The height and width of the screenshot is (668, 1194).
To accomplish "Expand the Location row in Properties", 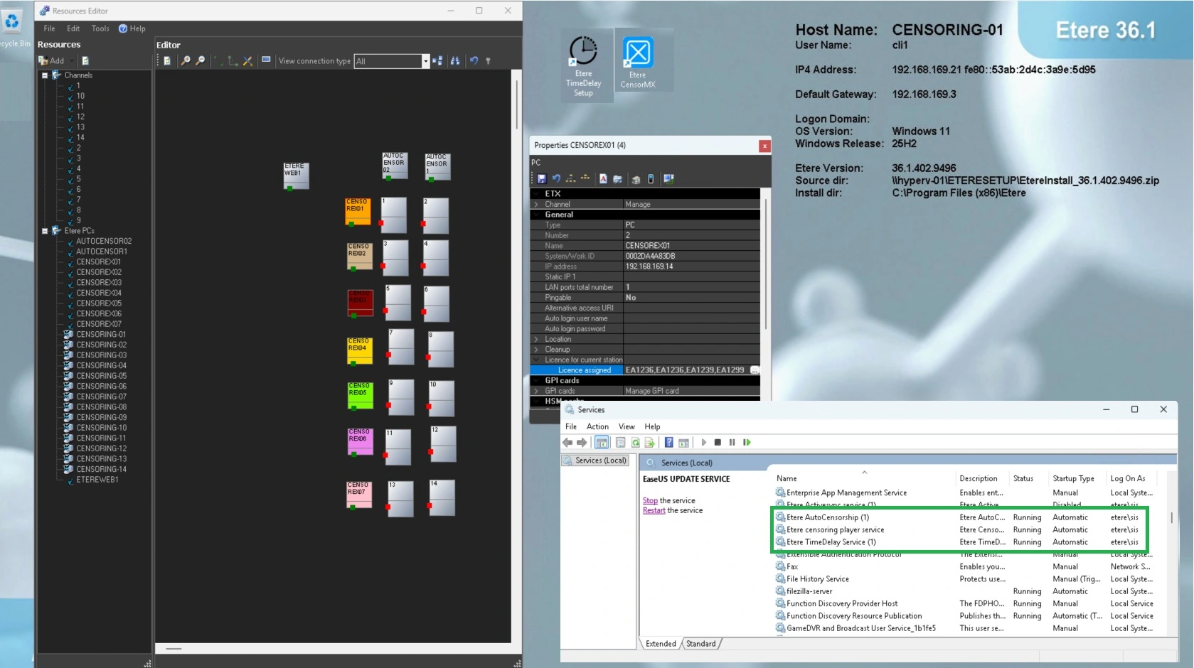I will click(536, 340).
